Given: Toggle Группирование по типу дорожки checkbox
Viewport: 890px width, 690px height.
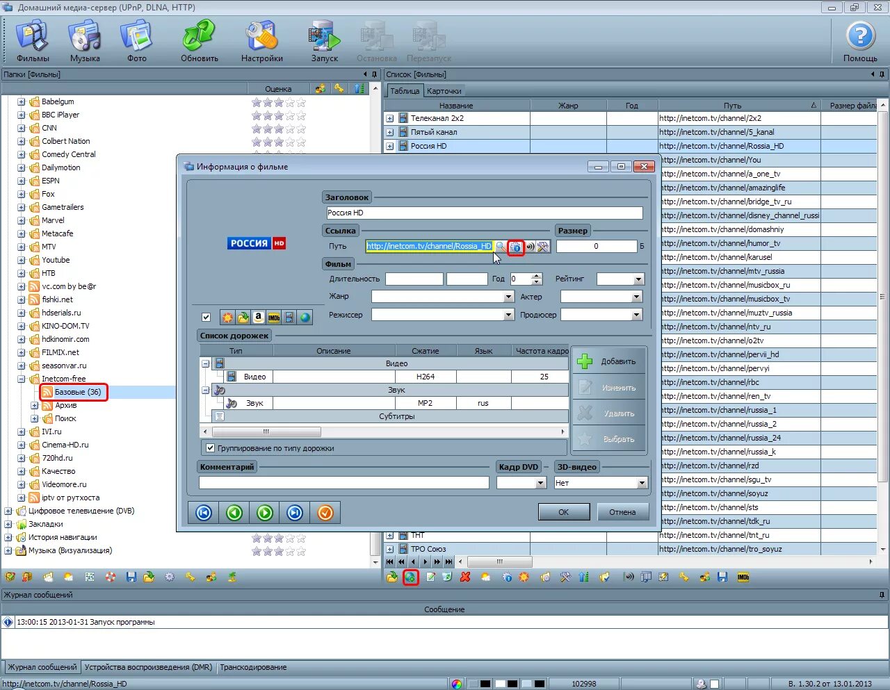Looking at the screenshot, I should pyautogui.click(x=210, y=448).
